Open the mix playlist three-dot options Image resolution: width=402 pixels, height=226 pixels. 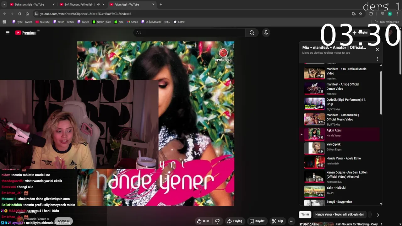pyautogui.click(x=377, y=59)
